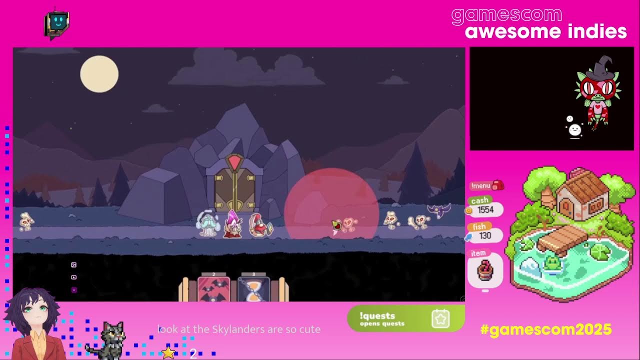Open the !menu label
This screenshot has height=360, width=640.
coord(480,186)
